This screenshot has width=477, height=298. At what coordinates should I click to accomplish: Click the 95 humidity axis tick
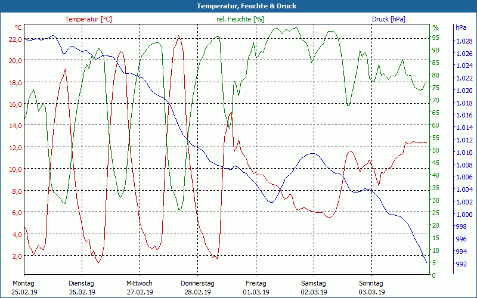(436, 38)
